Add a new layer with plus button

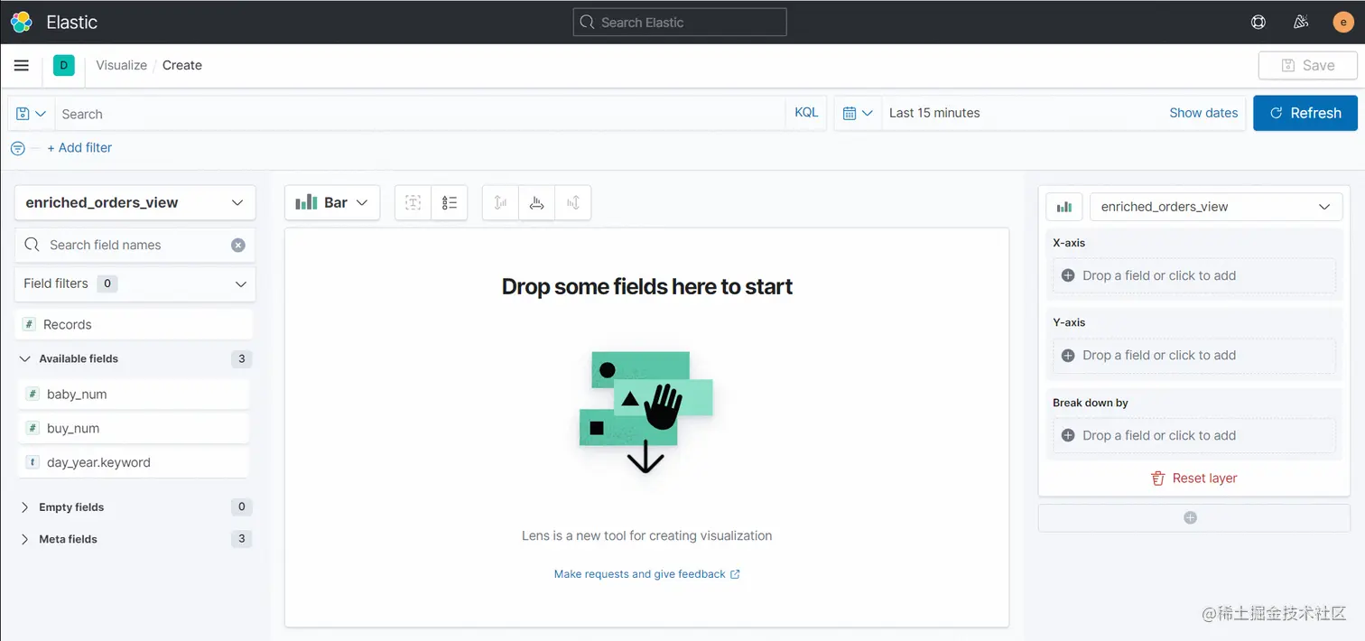pos(1191,517)
